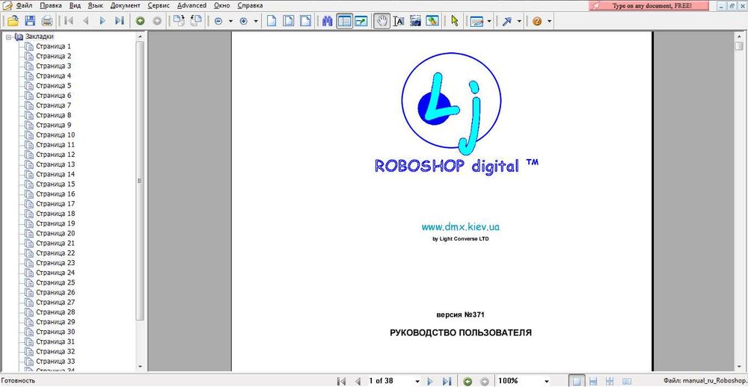Select the Snapshot camera tool
Image resolution: width=748 pixels, height=387 pixels.
[x=415, y=21]
